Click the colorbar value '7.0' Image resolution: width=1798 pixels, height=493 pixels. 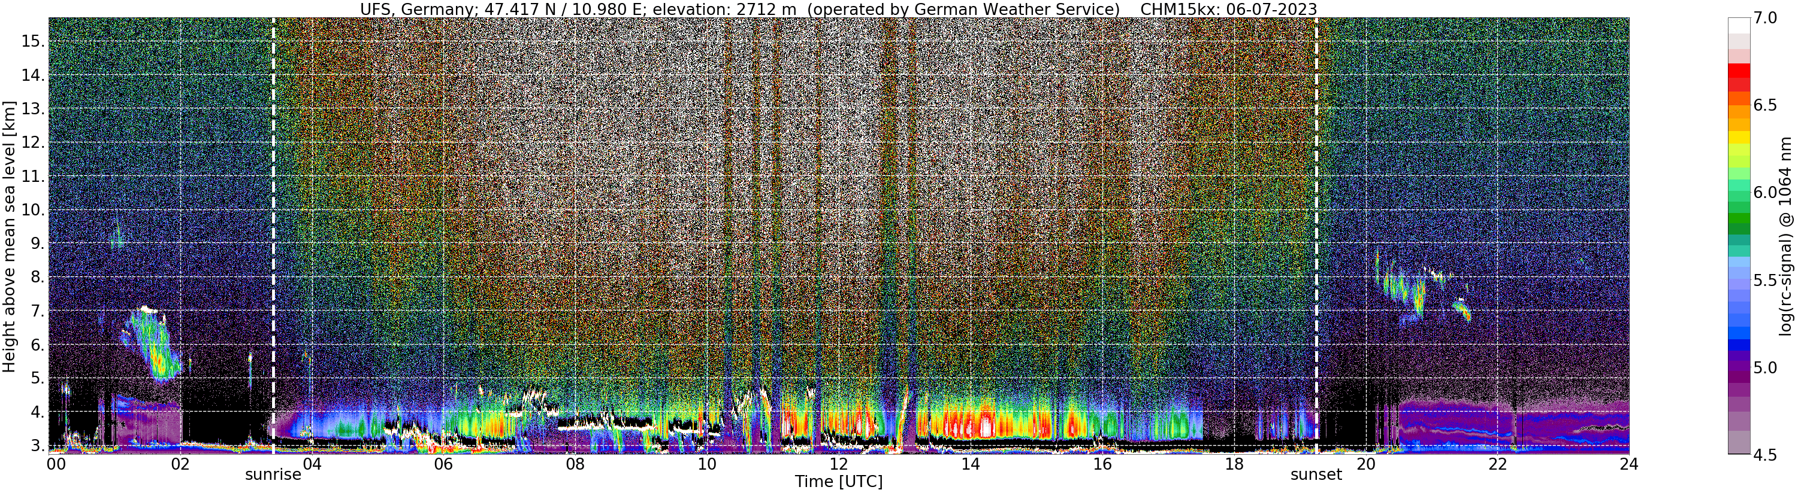1764,18
